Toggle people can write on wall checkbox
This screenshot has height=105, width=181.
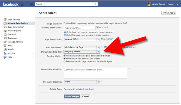[x=65, y=56]
